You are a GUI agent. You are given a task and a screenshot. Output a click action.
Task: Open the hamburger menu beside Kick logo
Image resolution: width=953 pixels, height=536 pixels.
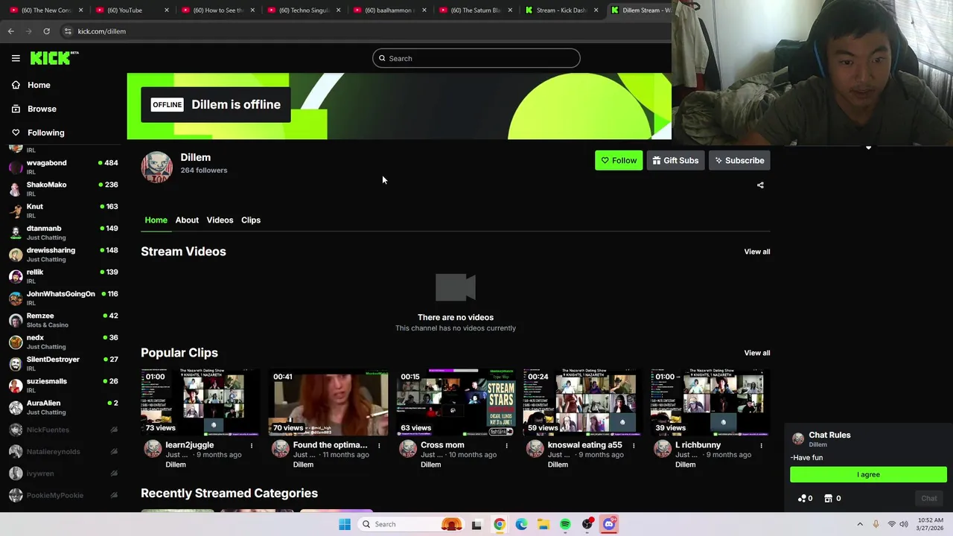[x=16, y=58]
